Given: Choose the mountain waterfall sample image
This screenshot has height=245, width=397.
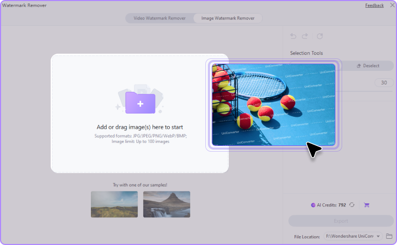Looking at the screenshot, I should click(x=167, y=204).
